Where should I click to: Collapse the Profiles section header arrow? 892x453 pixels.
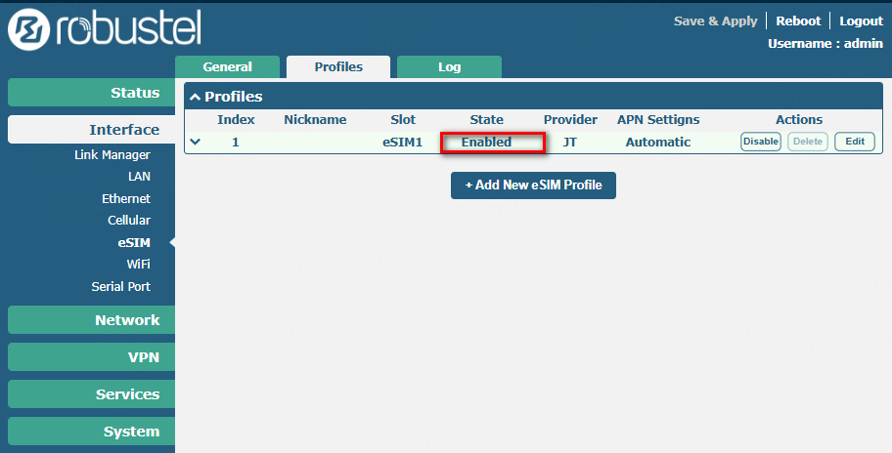point(196,97)
